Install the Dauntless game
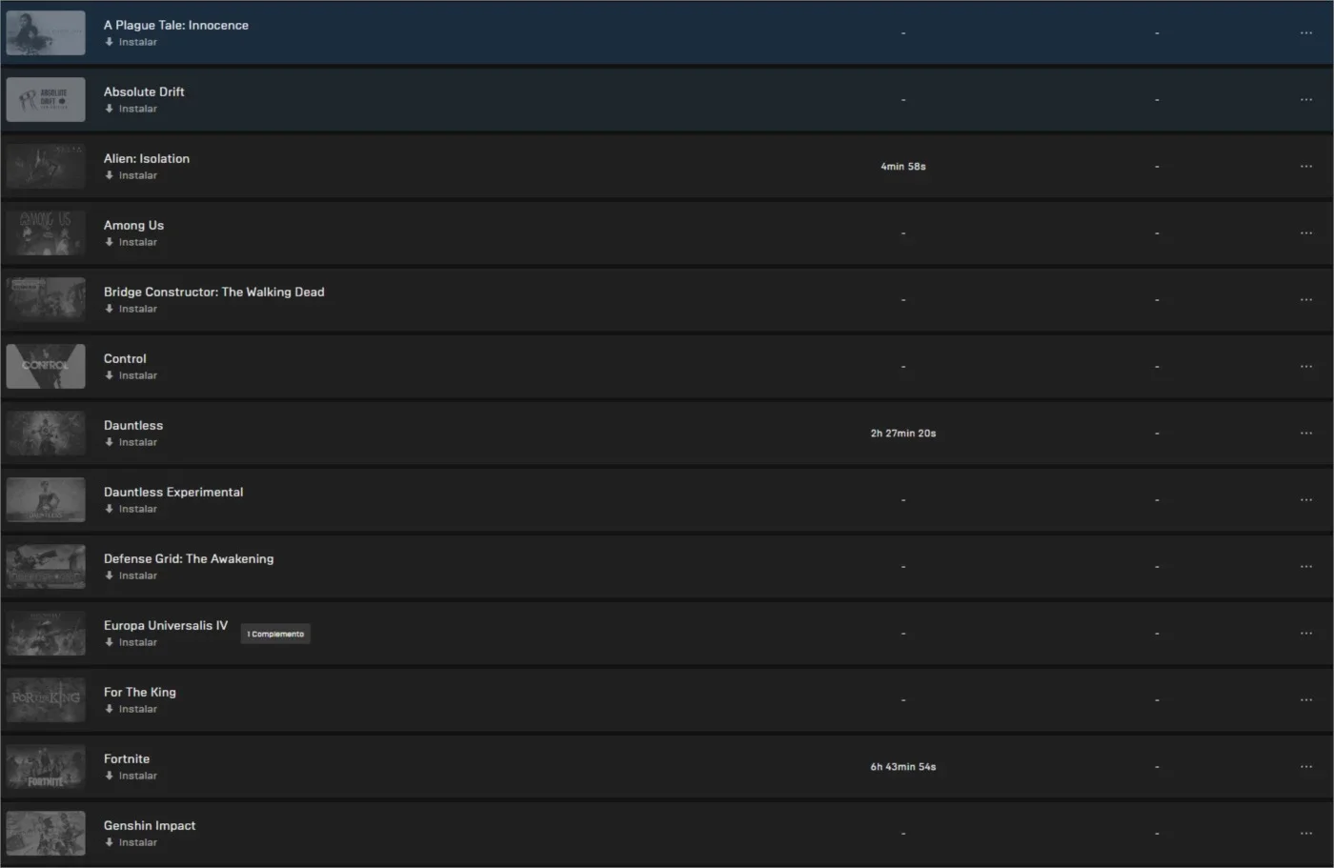The width and height of the screenshot is (1334, 868). 131,442
